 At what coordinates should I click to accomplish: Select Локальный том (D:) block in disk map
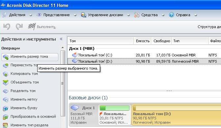point(176,115)
